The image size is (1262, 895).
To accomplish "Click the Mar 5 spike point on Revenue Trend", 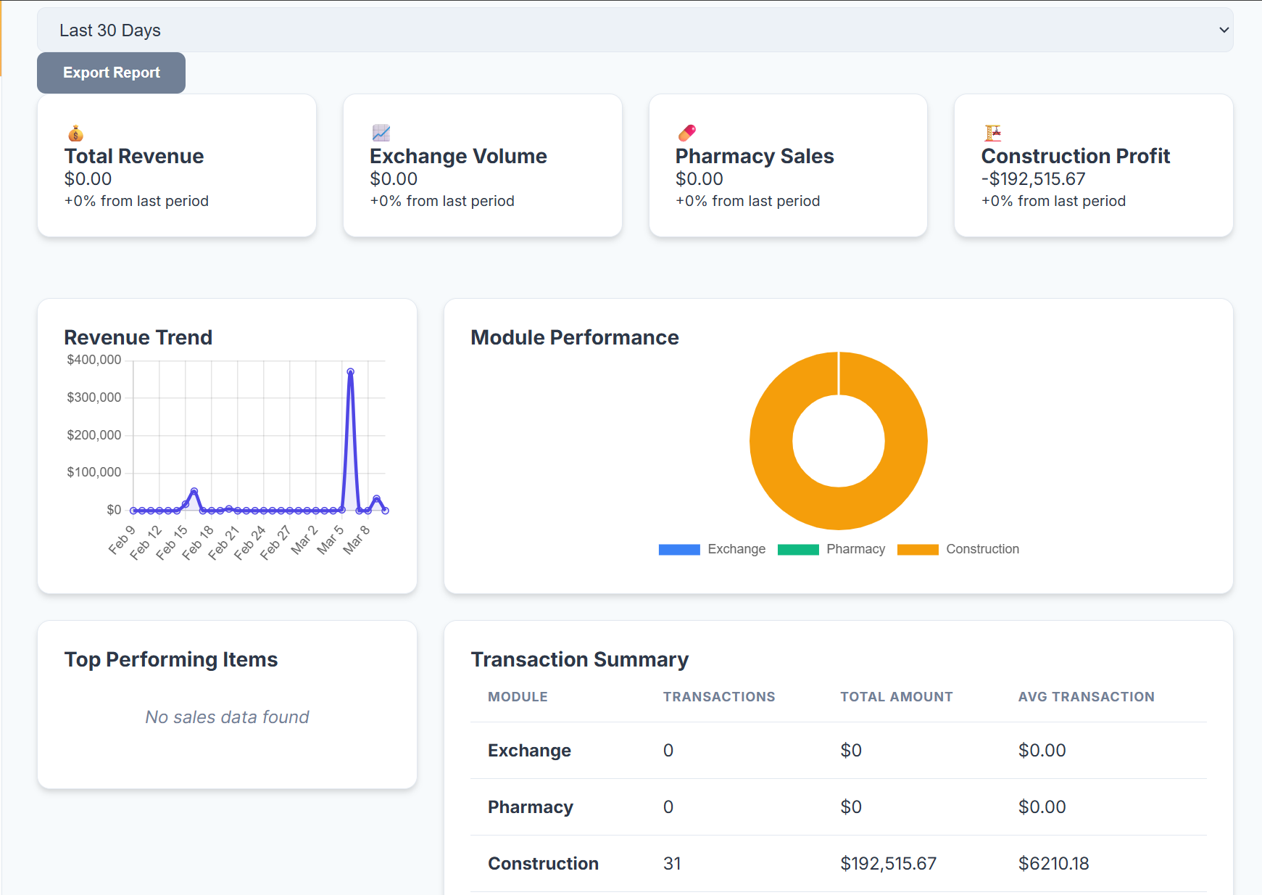I will tap(351, 371).
